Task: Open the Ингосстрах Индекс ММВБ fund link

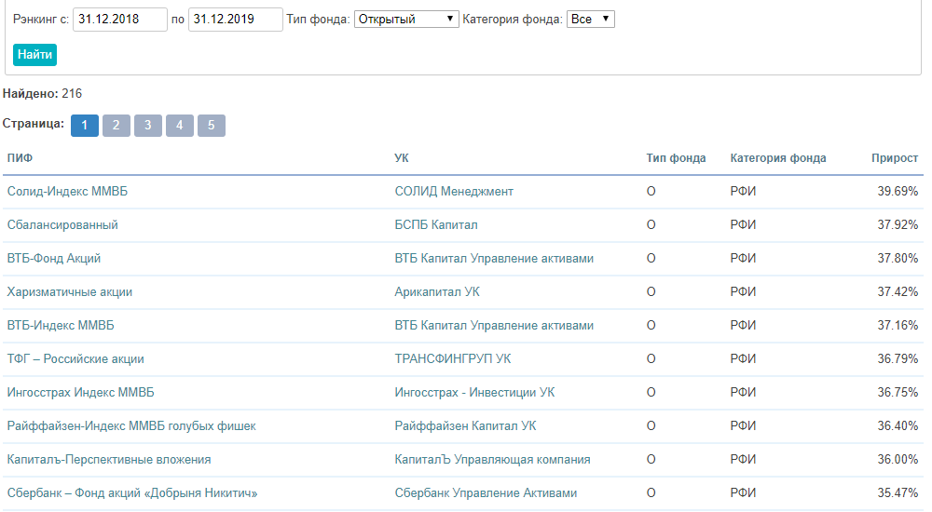Action: [80, 393]
